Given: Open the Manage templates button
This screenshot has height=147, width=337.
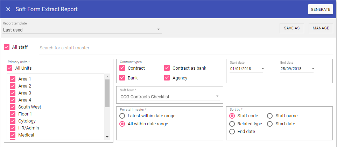Looking at the screenshot, I should coord(321,28).
